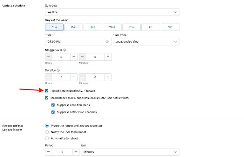Select Mon day of the week
The image size is (244, 157).
tap(73, 27)
